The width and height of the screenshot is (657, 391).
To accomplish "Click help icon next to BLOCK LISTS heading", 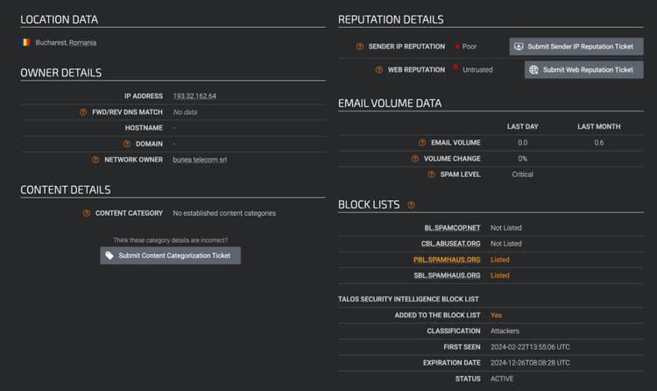I will 408,205.
